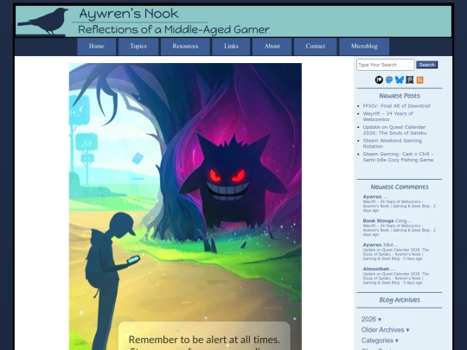467x350 pixels.
Task: Open the Topics menu
Action: [138, 47]
